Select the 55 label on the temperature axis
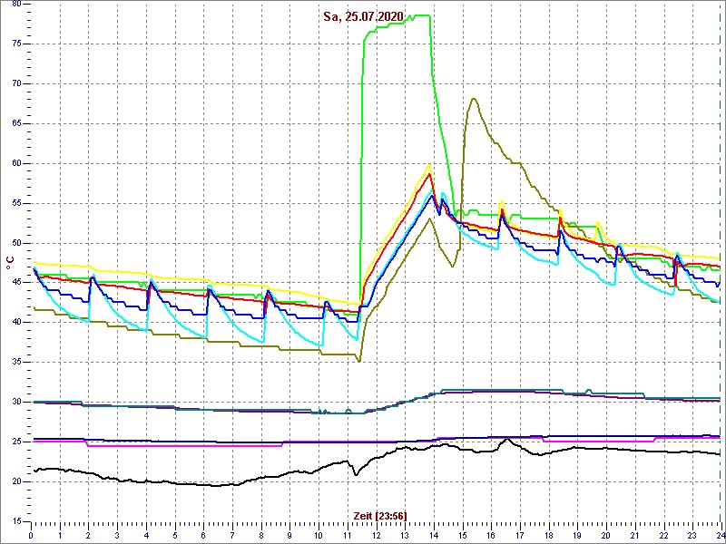726x544 pixels. (x=16, y=203)
